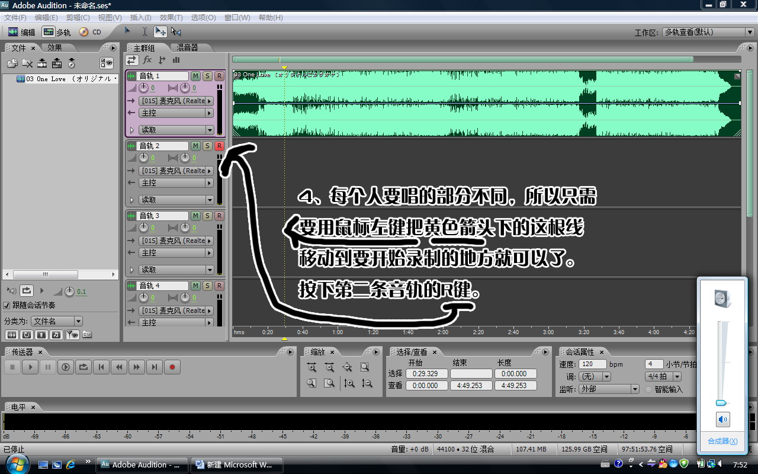Switch to Multitrack view (多轨) button
758x474 pixels.
pyautogui.click(x=57, y=32)
